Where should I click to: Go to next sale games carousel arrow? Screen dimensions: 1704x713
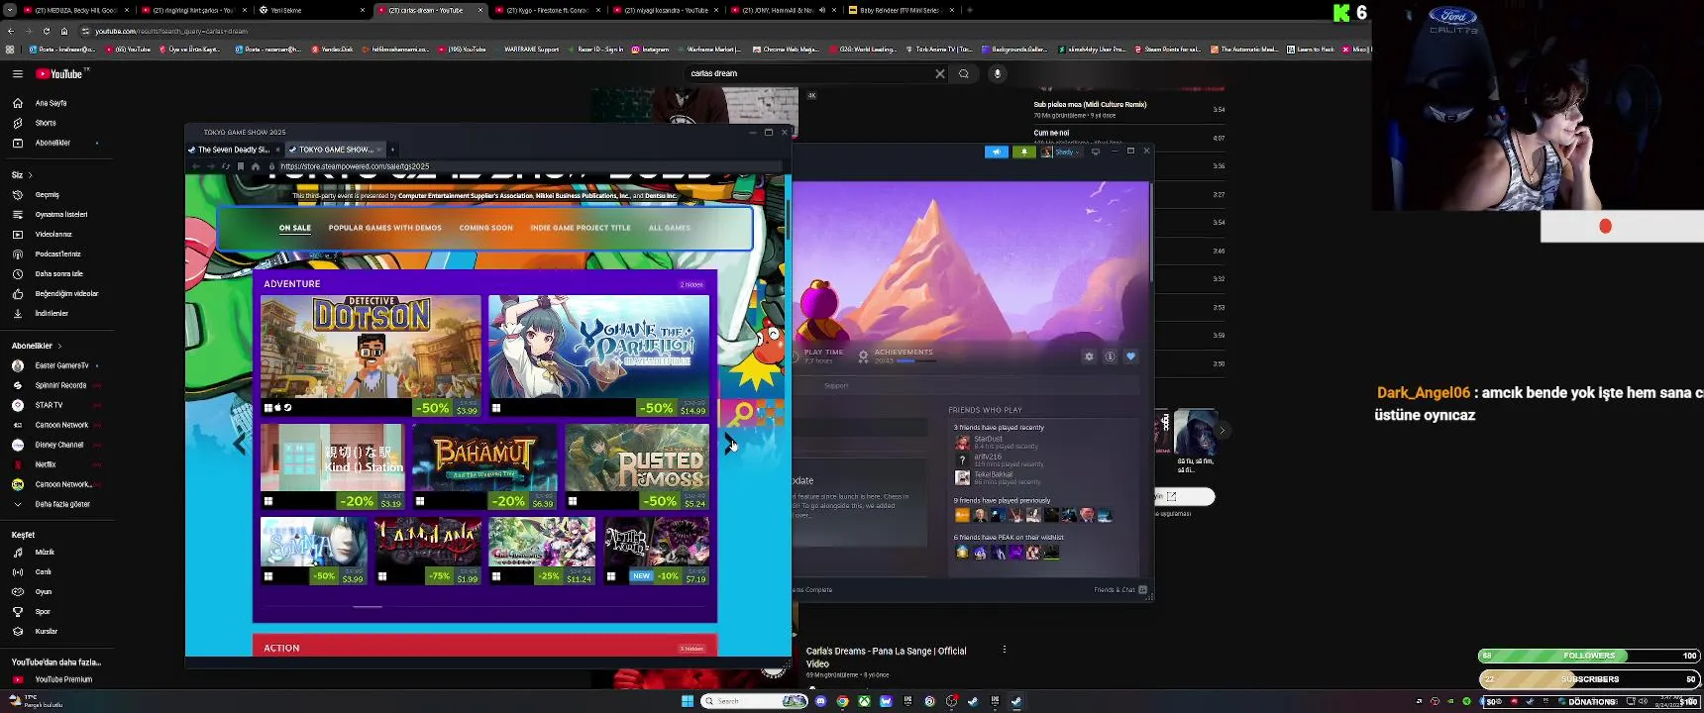click(729, 443)
